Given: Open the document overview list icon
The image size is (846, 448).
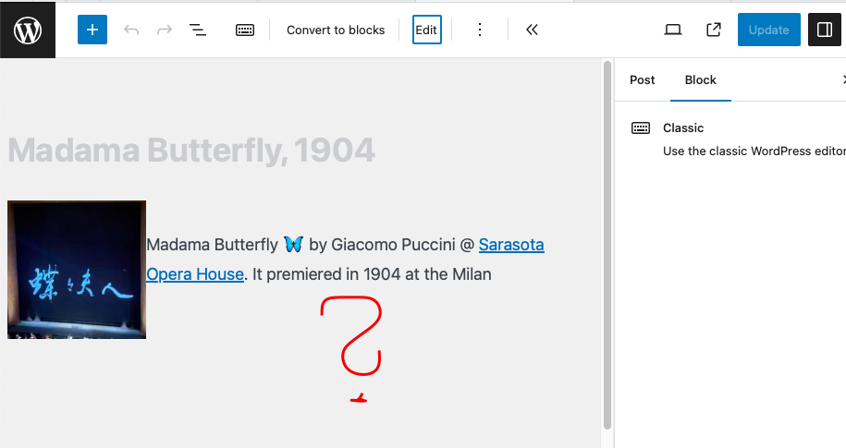Looking at the screenshot, I should coord(198,30).
